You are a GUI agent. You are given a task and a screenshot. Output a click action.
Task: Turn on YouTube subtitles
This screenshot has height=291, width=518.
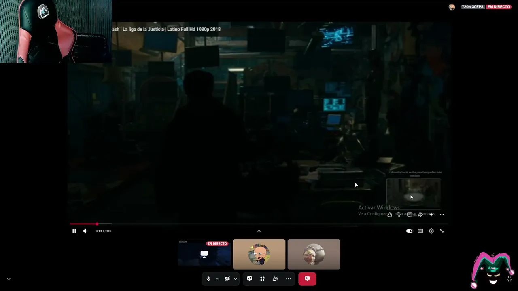[420, 231]
